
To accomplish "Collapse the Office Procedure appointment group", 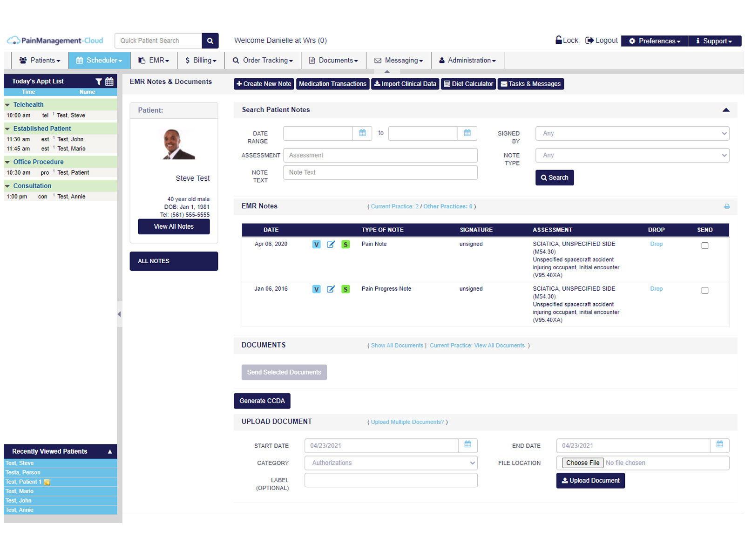I will tap(7, 162).
